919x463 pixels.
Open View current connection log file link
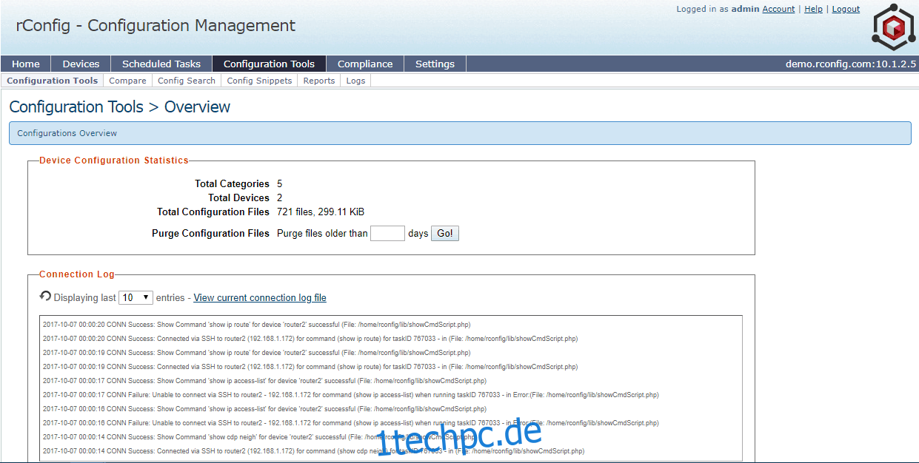click(260, 297)
